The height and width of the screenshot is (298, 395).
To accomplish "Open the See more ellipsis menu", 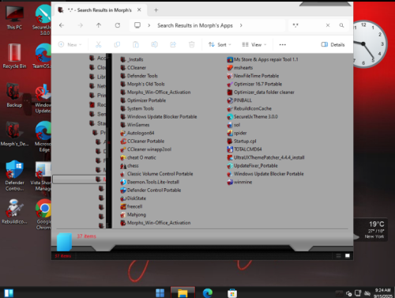I will [283, 44].
